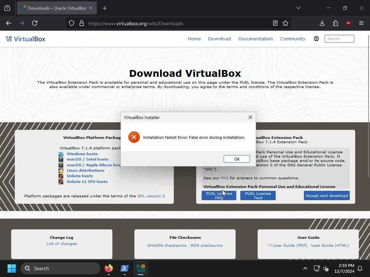The image size is (370, 277).
Task: Open the SHA256 checksums link
Action: click(167, 245)
